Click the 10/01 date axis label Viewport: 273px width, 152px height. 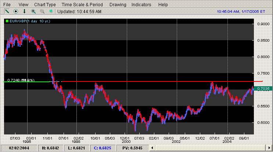tap(95, 138)
